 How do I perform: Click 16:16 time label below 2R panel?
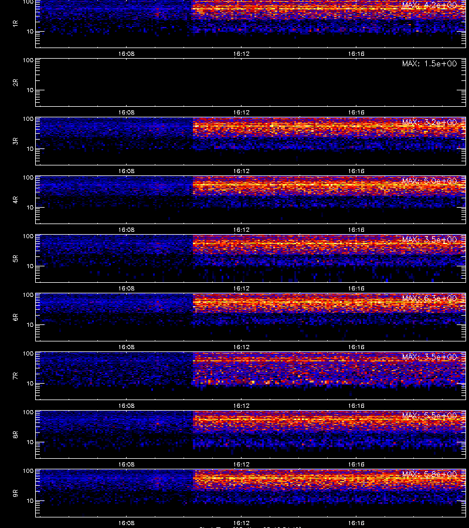tap(356, 113)
